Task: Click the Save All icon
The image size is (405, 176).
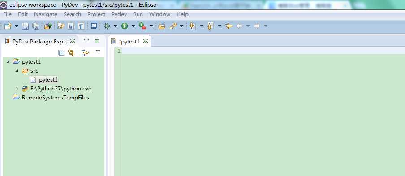Action: tap(36, 26)
